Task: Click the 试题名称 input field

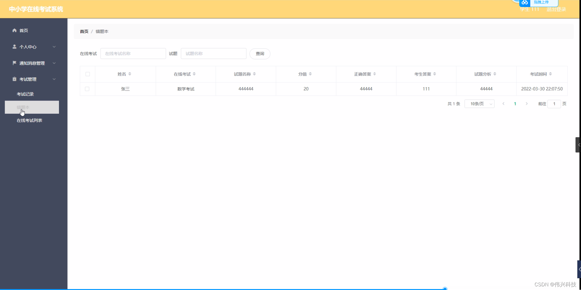Action: pyautogui.click(x=213, y=53)
